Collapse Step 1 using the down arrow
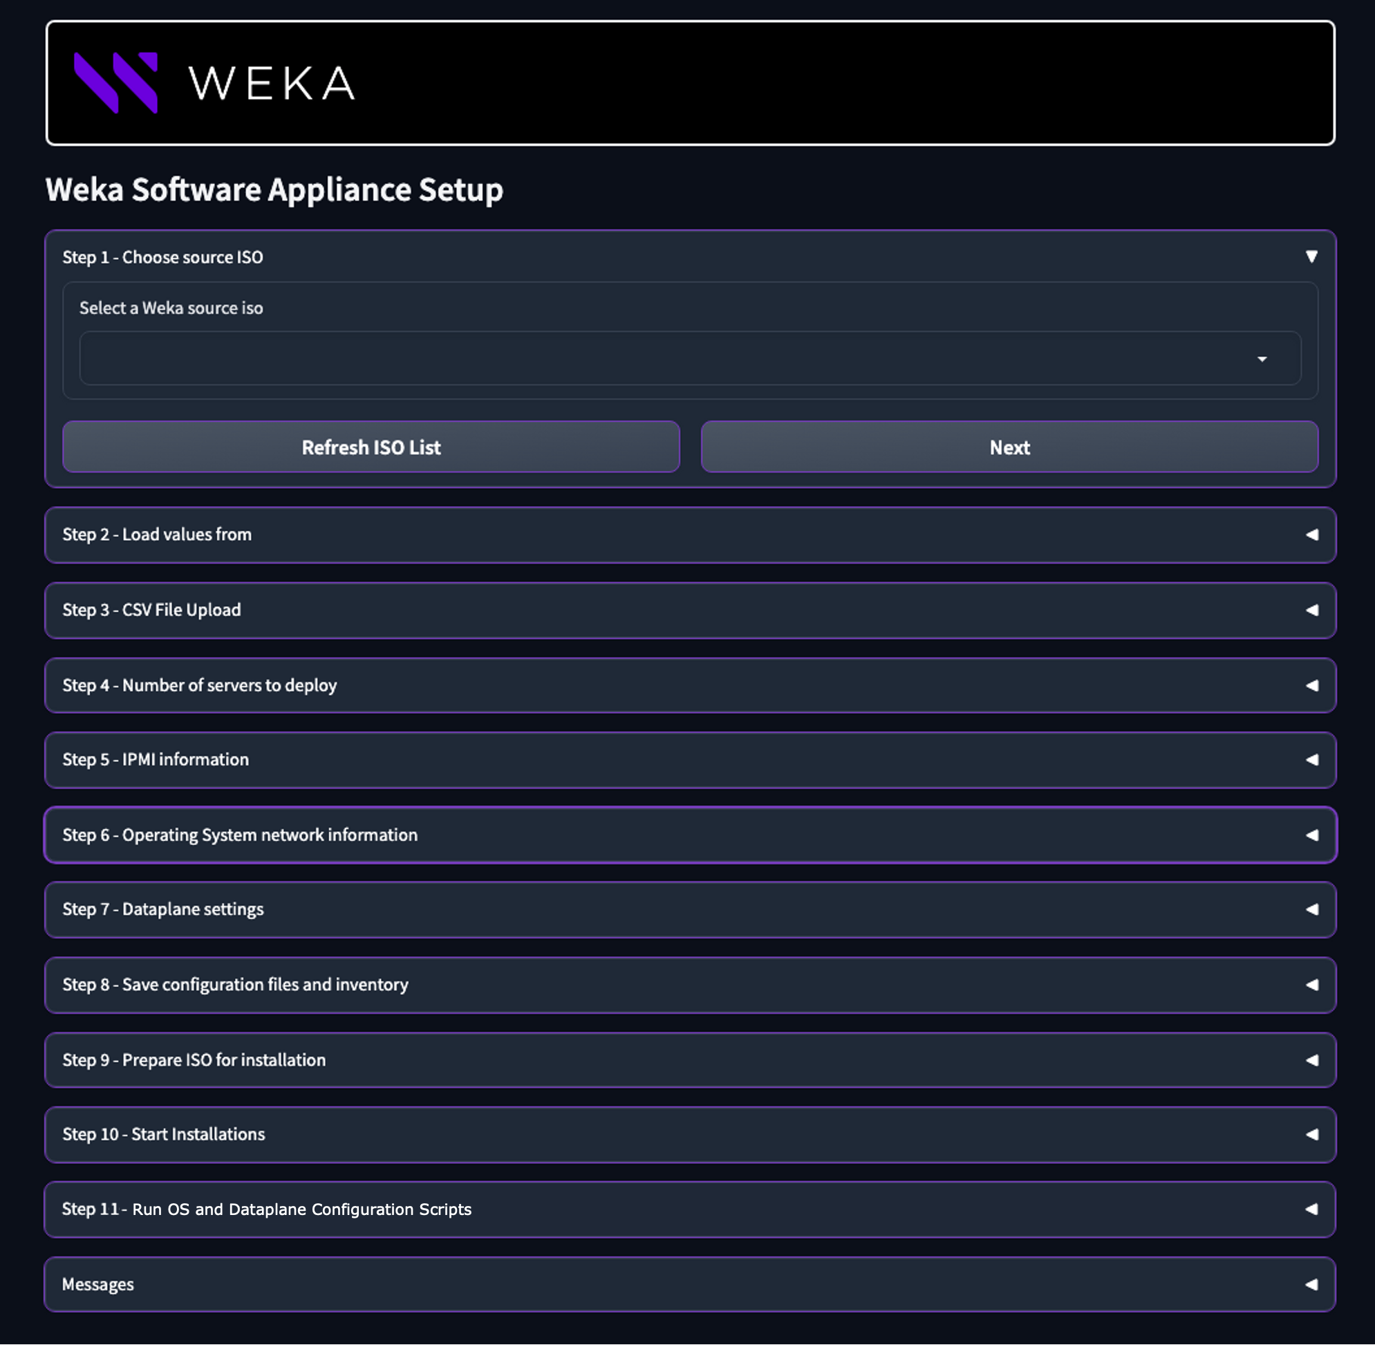This screenshot has height=1345, width=1375. (x=1311, y=257)
